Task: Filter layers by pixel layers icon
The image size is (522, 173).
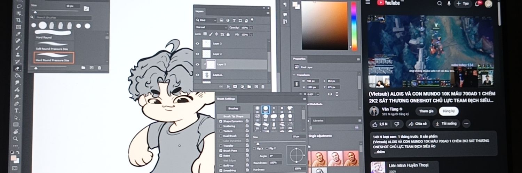Action: (222, 20)
